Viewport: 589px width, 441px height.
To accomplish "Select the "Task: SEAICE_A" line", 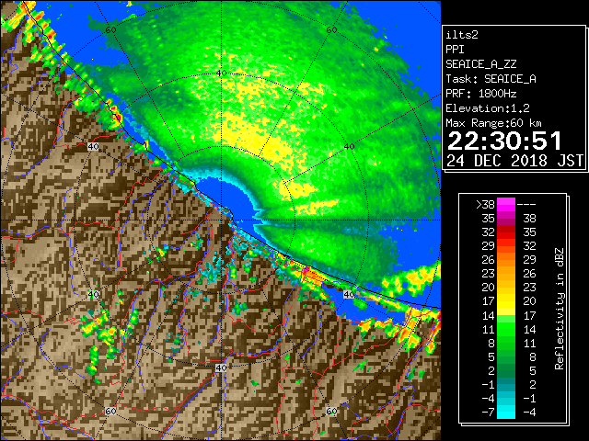I will [x=491, y=79].
